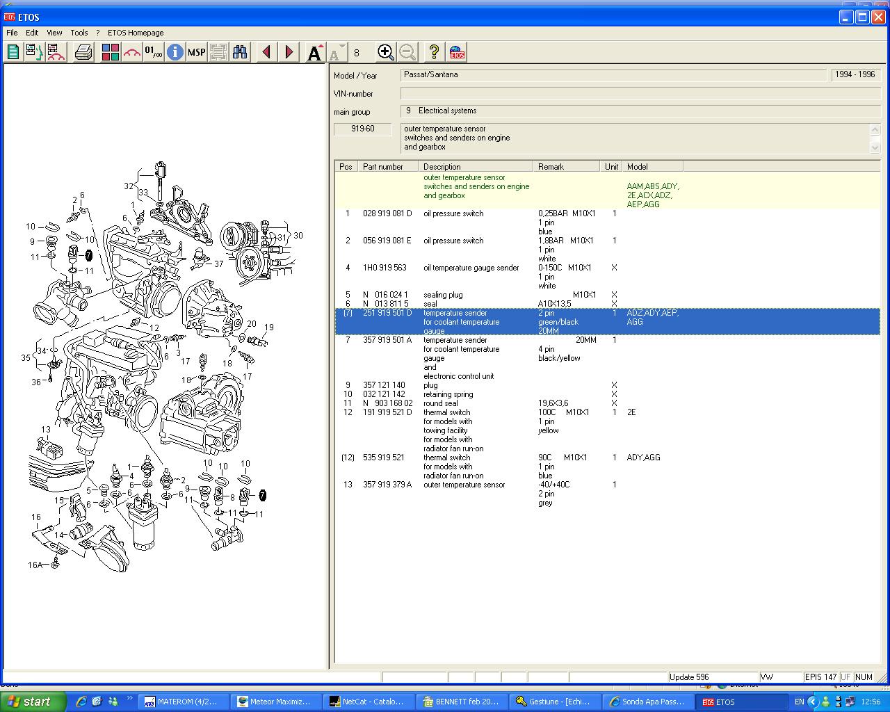This screenshot has width=890, height=712.
Task: Switch to BENNETT feb 20 taskbar window
Action: point(462,702)
